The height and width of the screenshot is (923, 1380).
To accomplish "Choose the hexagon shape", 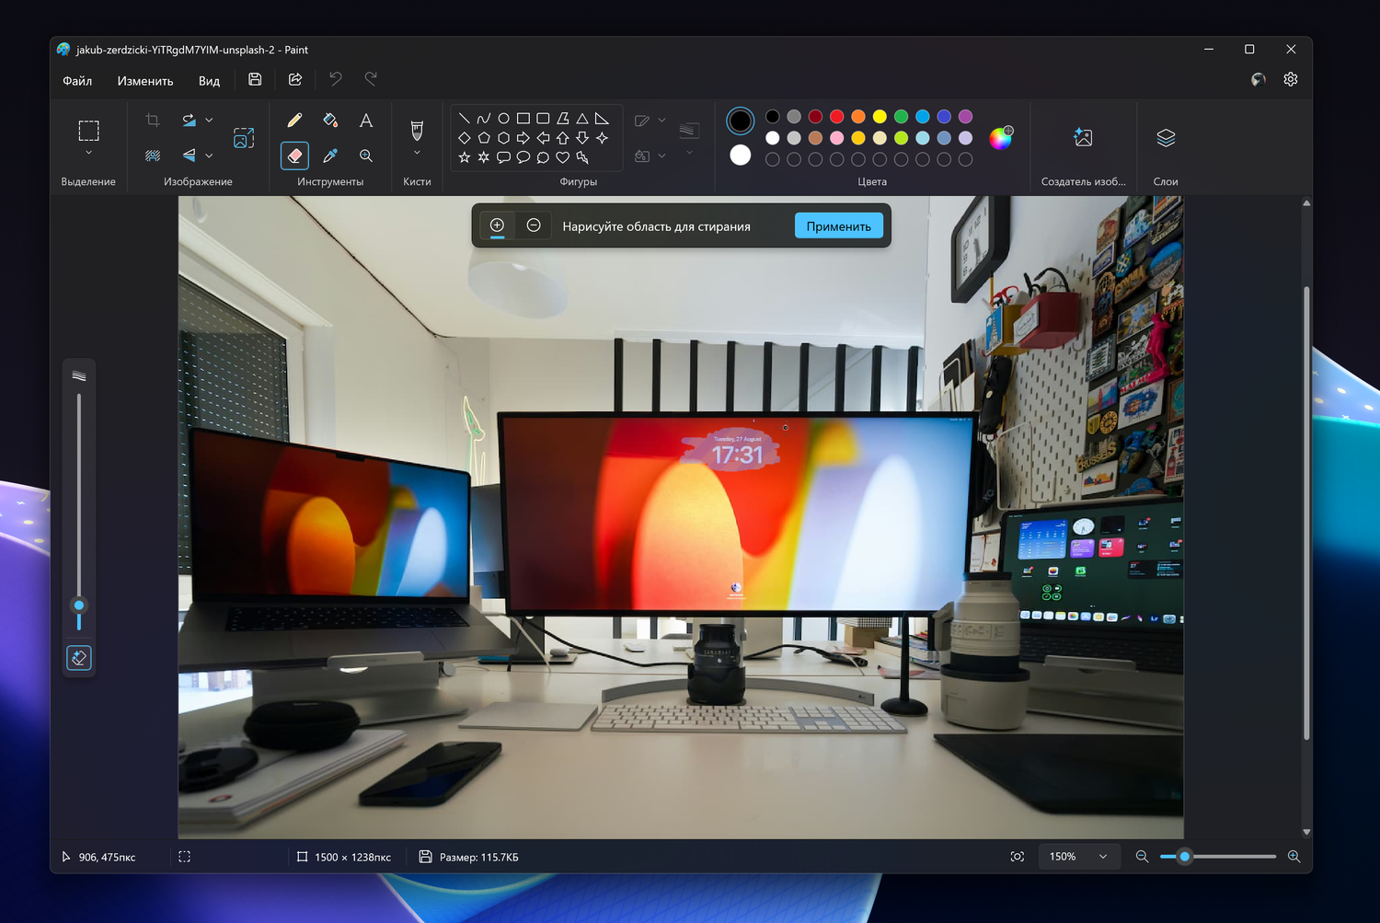I will pos(503,138).
